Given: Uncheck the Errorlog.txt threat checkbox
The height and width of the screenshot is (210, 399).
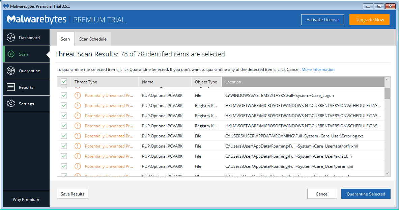Looking at the screenshot, I should pos(64,136).
